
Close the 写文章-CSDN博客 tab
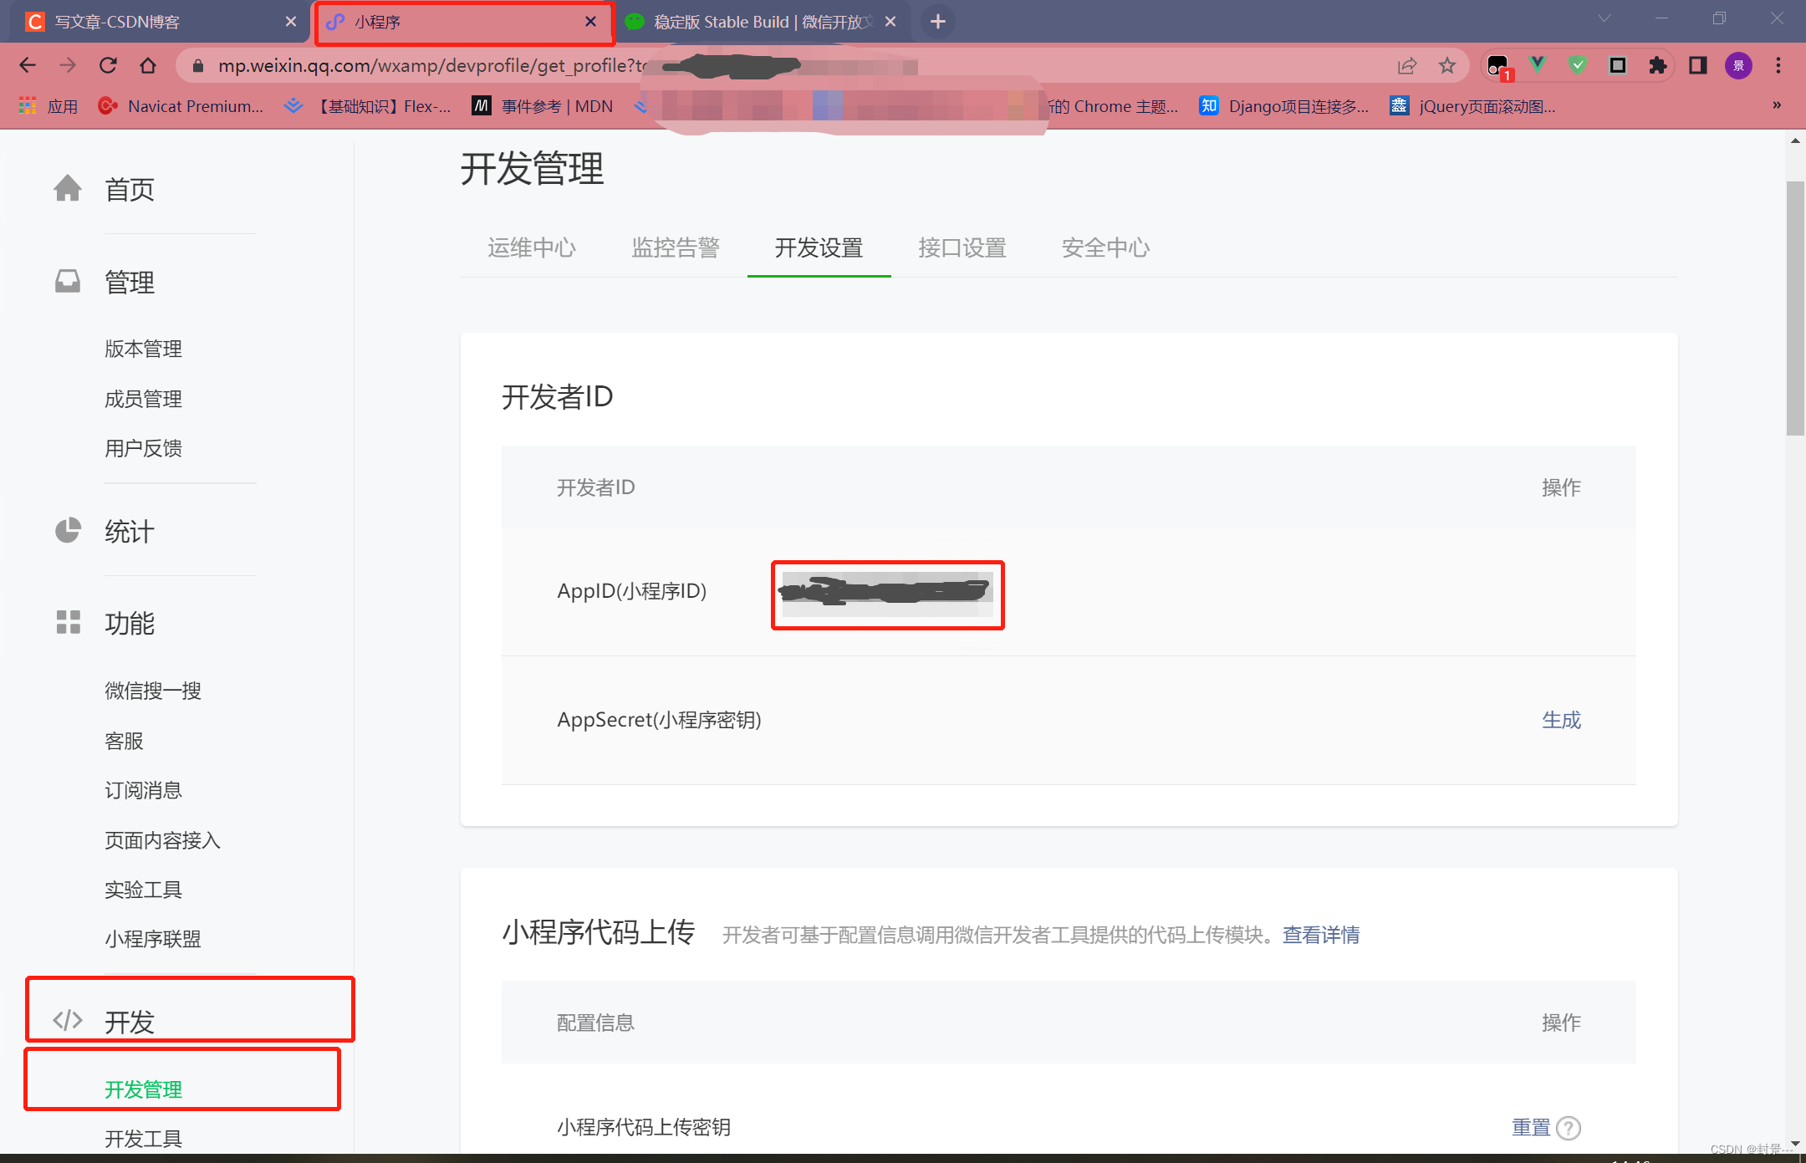[291, 22]
